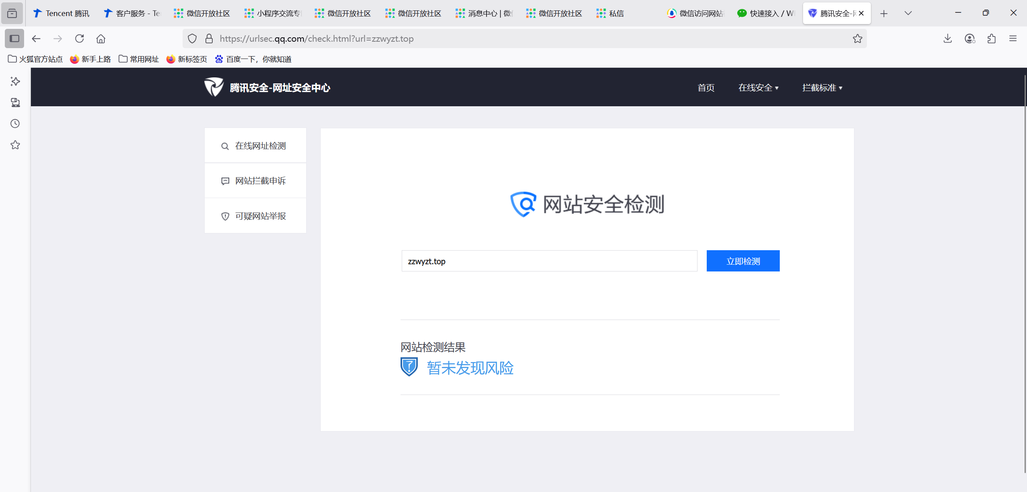Open the list all tabs chevron
1027x492 pixels.
point(908,13)
